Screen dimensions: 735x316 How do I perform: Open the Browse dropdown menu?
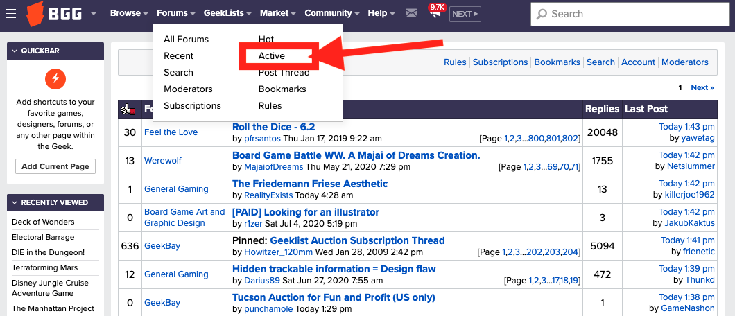pos(129,14)
